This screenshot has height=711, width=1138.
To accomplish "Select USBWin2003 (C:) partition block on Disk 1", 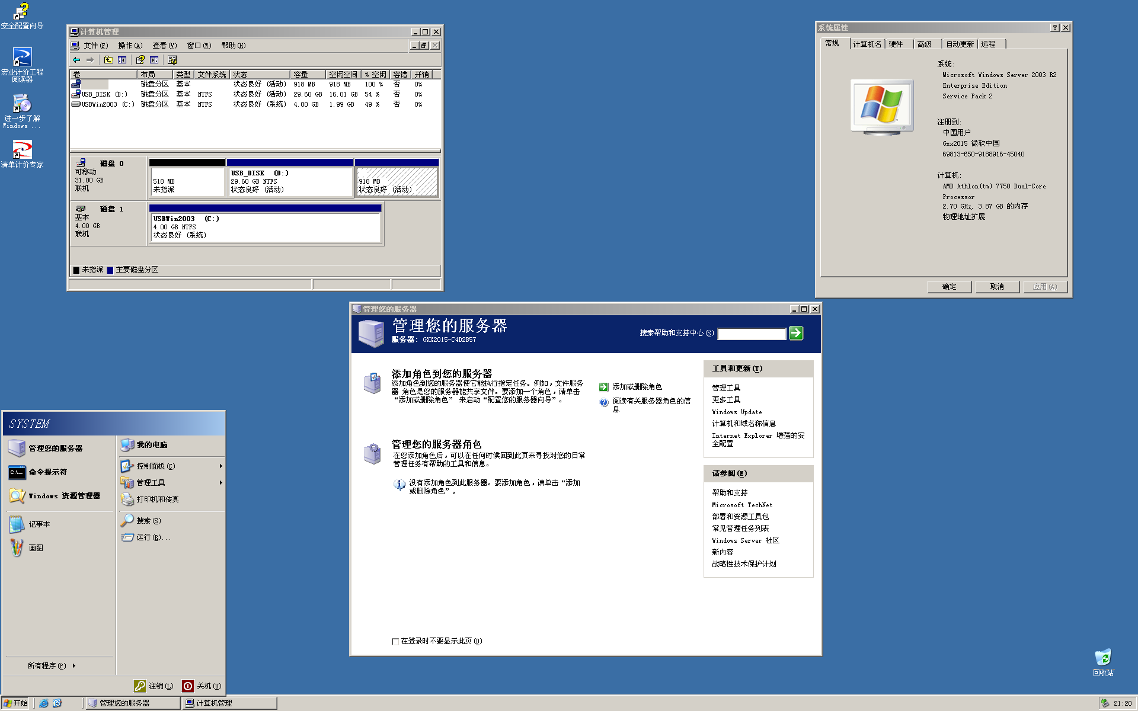I will coord(265,223).
